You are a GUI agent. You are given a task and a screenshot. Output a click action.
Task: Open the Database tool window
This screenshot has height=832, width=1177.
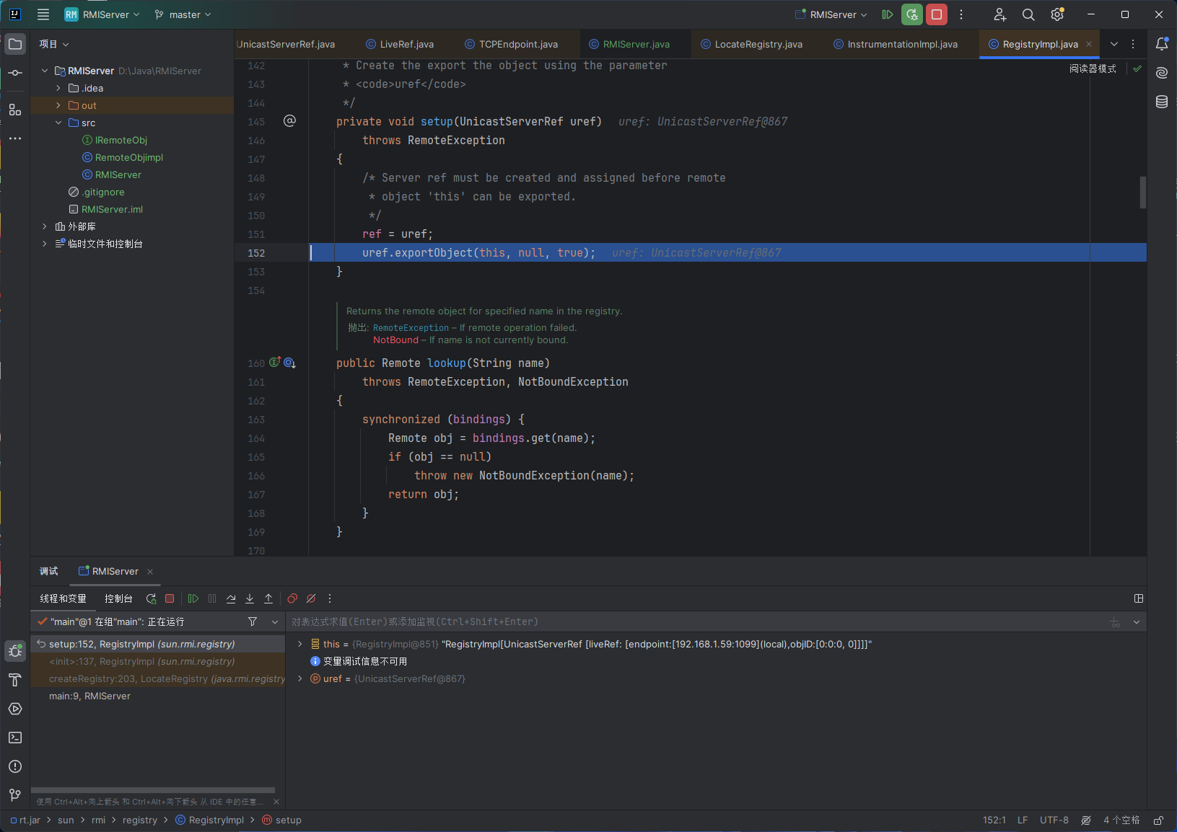[1162, 102]
